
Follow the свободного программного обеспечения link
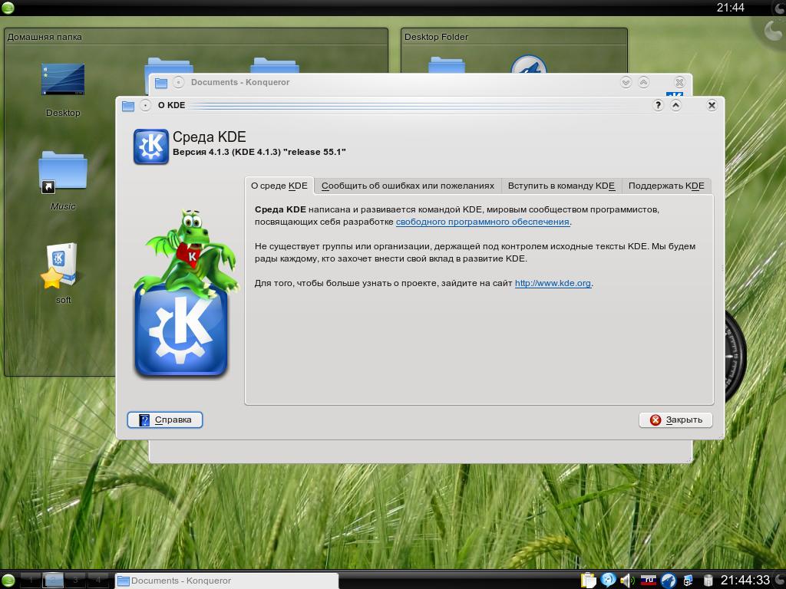(x=482, y=222)
